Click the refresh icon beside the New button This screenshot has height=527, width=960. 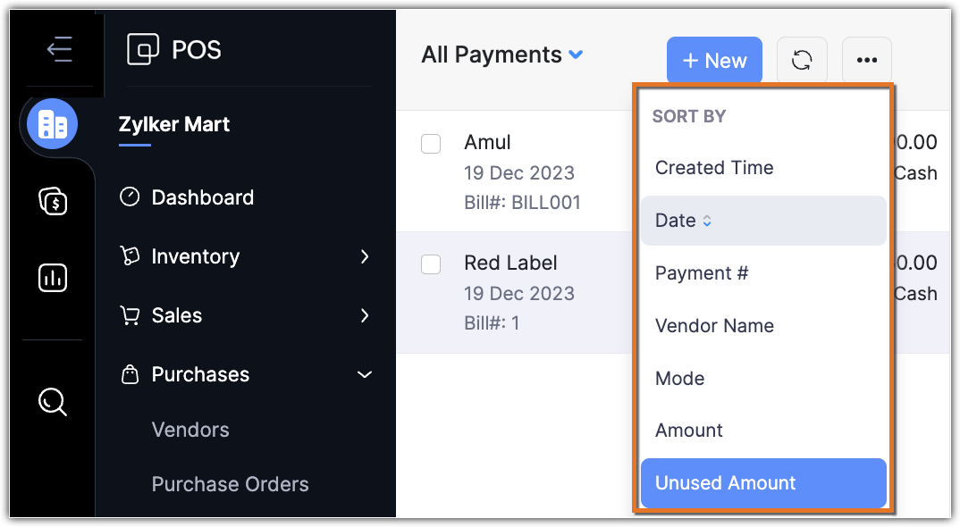pos(802,61)
